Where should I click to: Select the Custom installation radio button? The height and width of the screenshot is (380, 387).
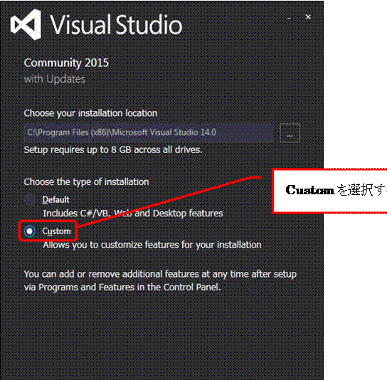(x=30, y=231)
